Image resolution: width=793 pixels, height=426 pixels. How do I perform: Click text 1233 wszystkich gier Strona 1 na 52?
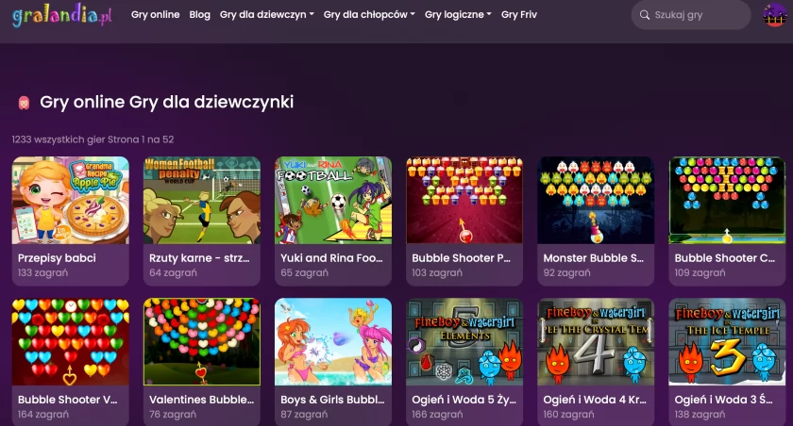pyautogui.click(x=93, y=139)
